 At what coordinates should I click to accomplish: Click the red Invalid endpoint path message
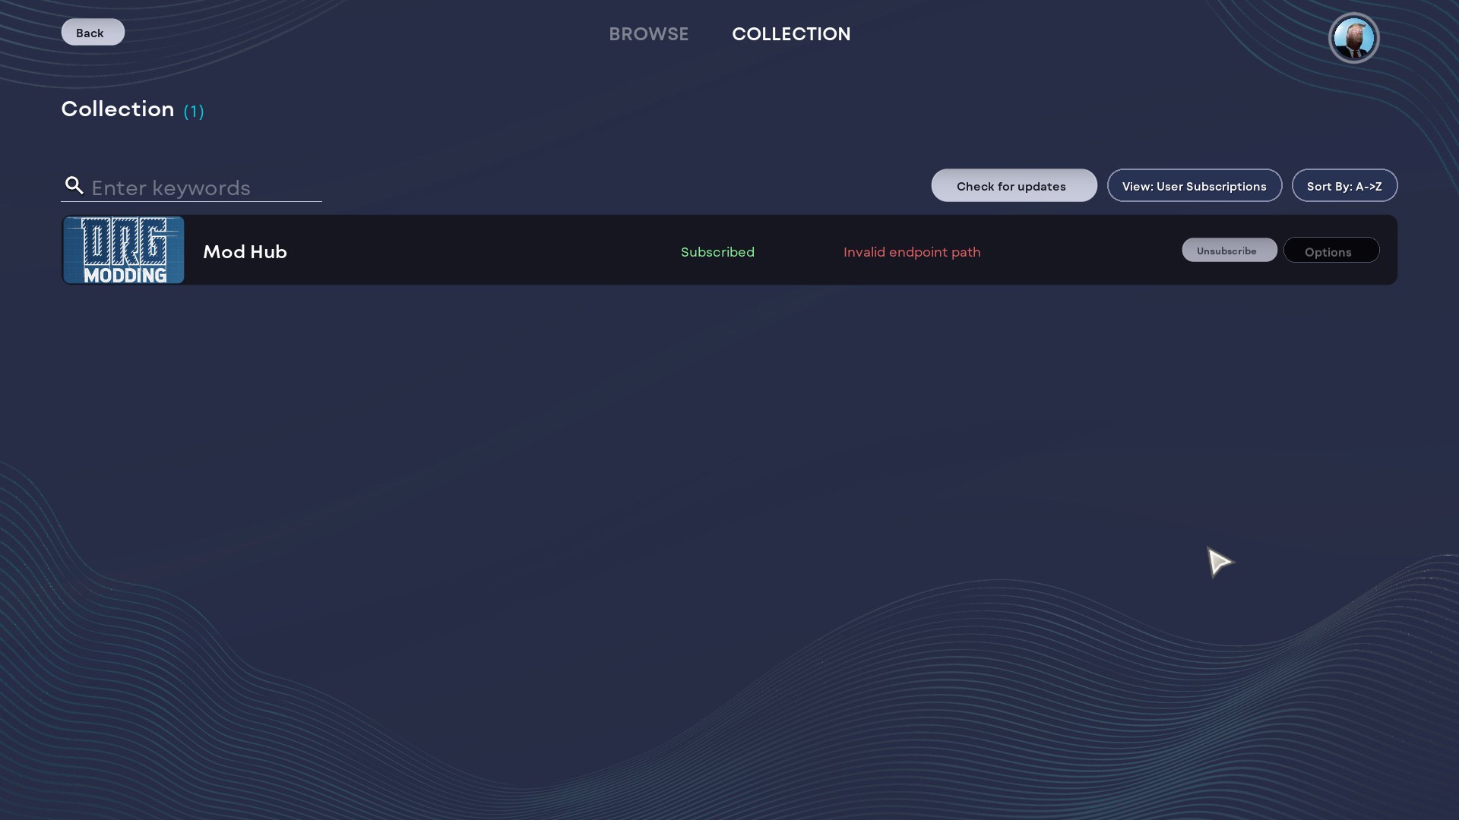(x=911, y=252)
